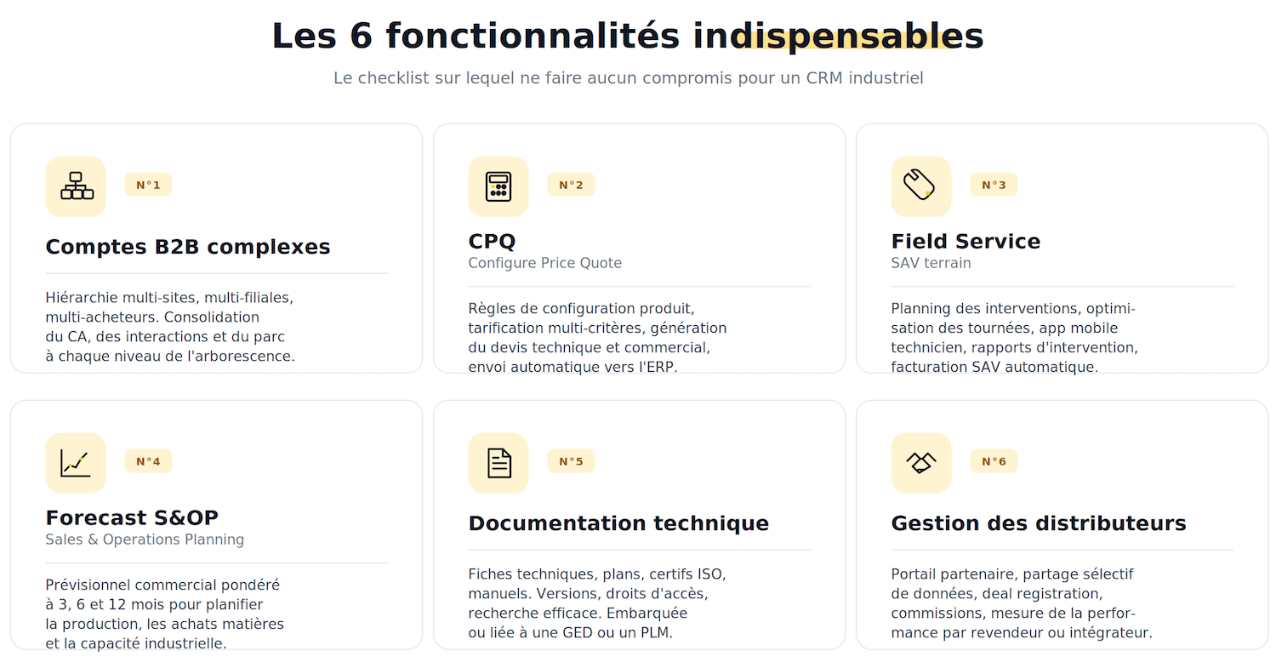The width and height of the screenshot is (1276, 668).
Task: Click the N°3 badge label
Action: coord(994,185)
